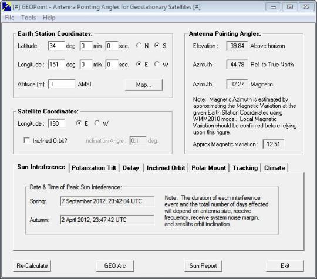Click the Latitude degrees field
Viewport: 317px width, 279px height.
(56, 46)
